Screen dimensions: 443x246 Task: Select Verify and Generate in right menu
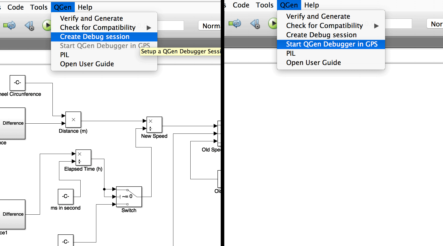[331, 16]
